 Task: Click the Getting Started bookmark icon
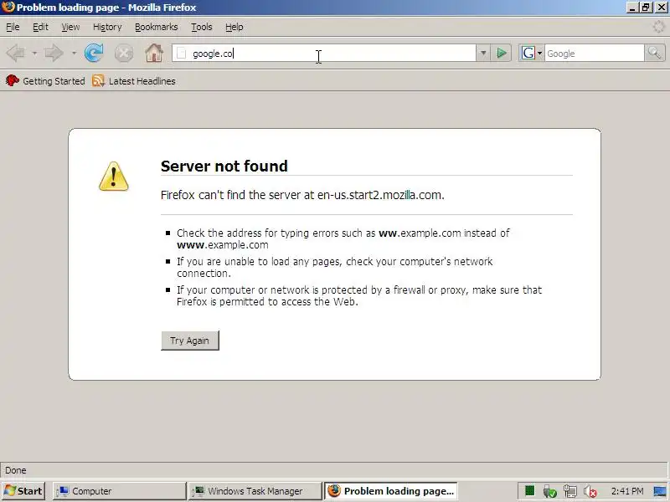coord(13,80)
